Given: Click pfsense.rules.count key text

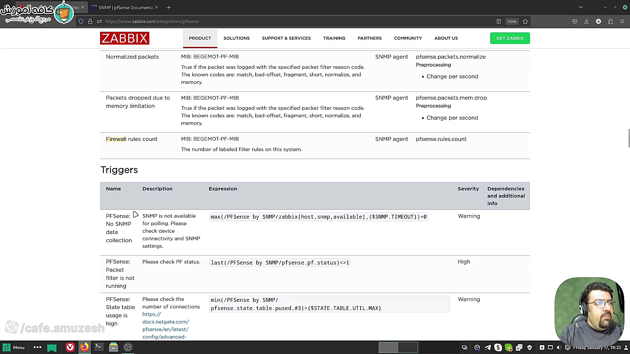Looking at the screenshot, I should coord(441,139).
